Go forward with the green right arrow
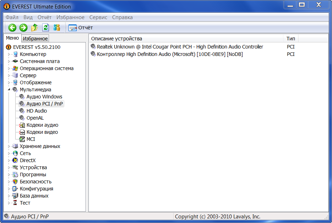332x223 pixels. pos(23,28)
